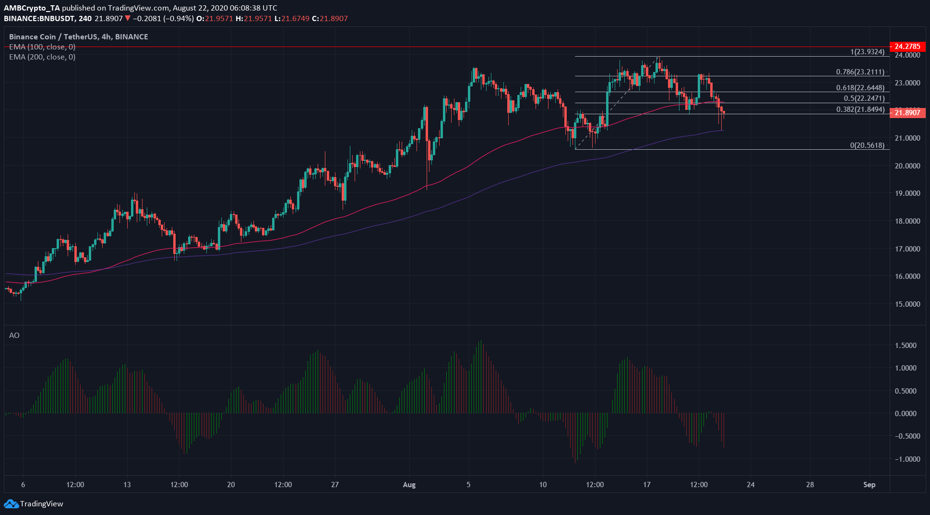Click the 1.5000 AO axis label

coord(906,346)
